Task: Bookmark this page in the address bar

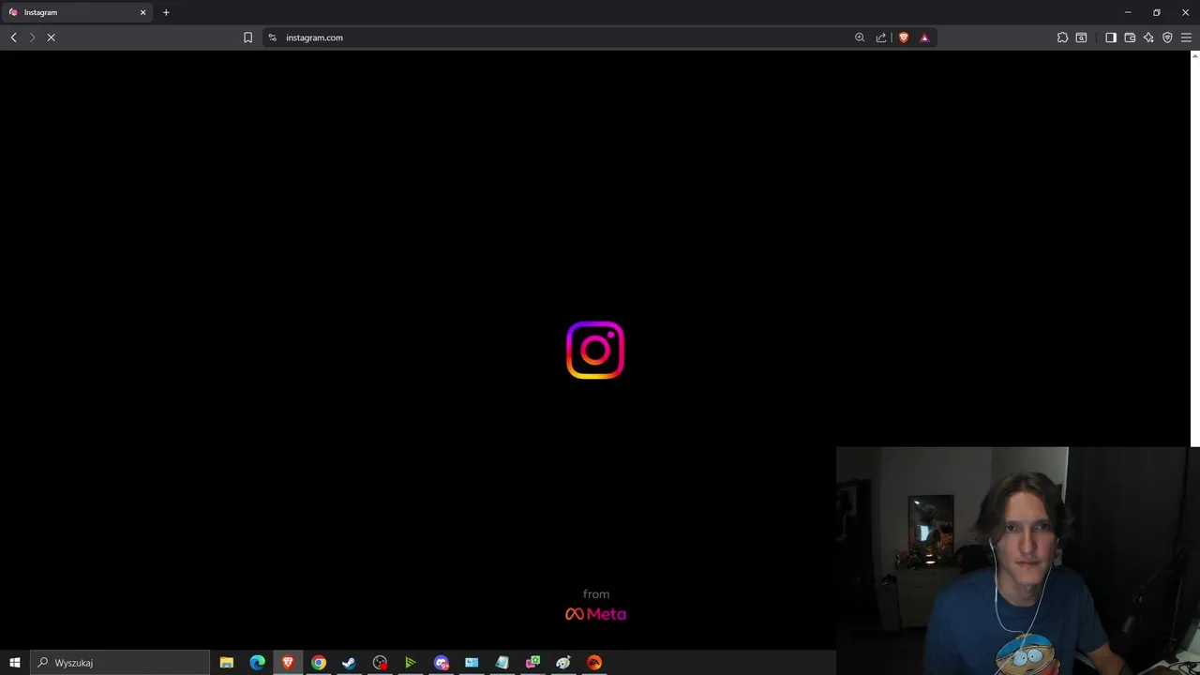Action: [247, 37]
